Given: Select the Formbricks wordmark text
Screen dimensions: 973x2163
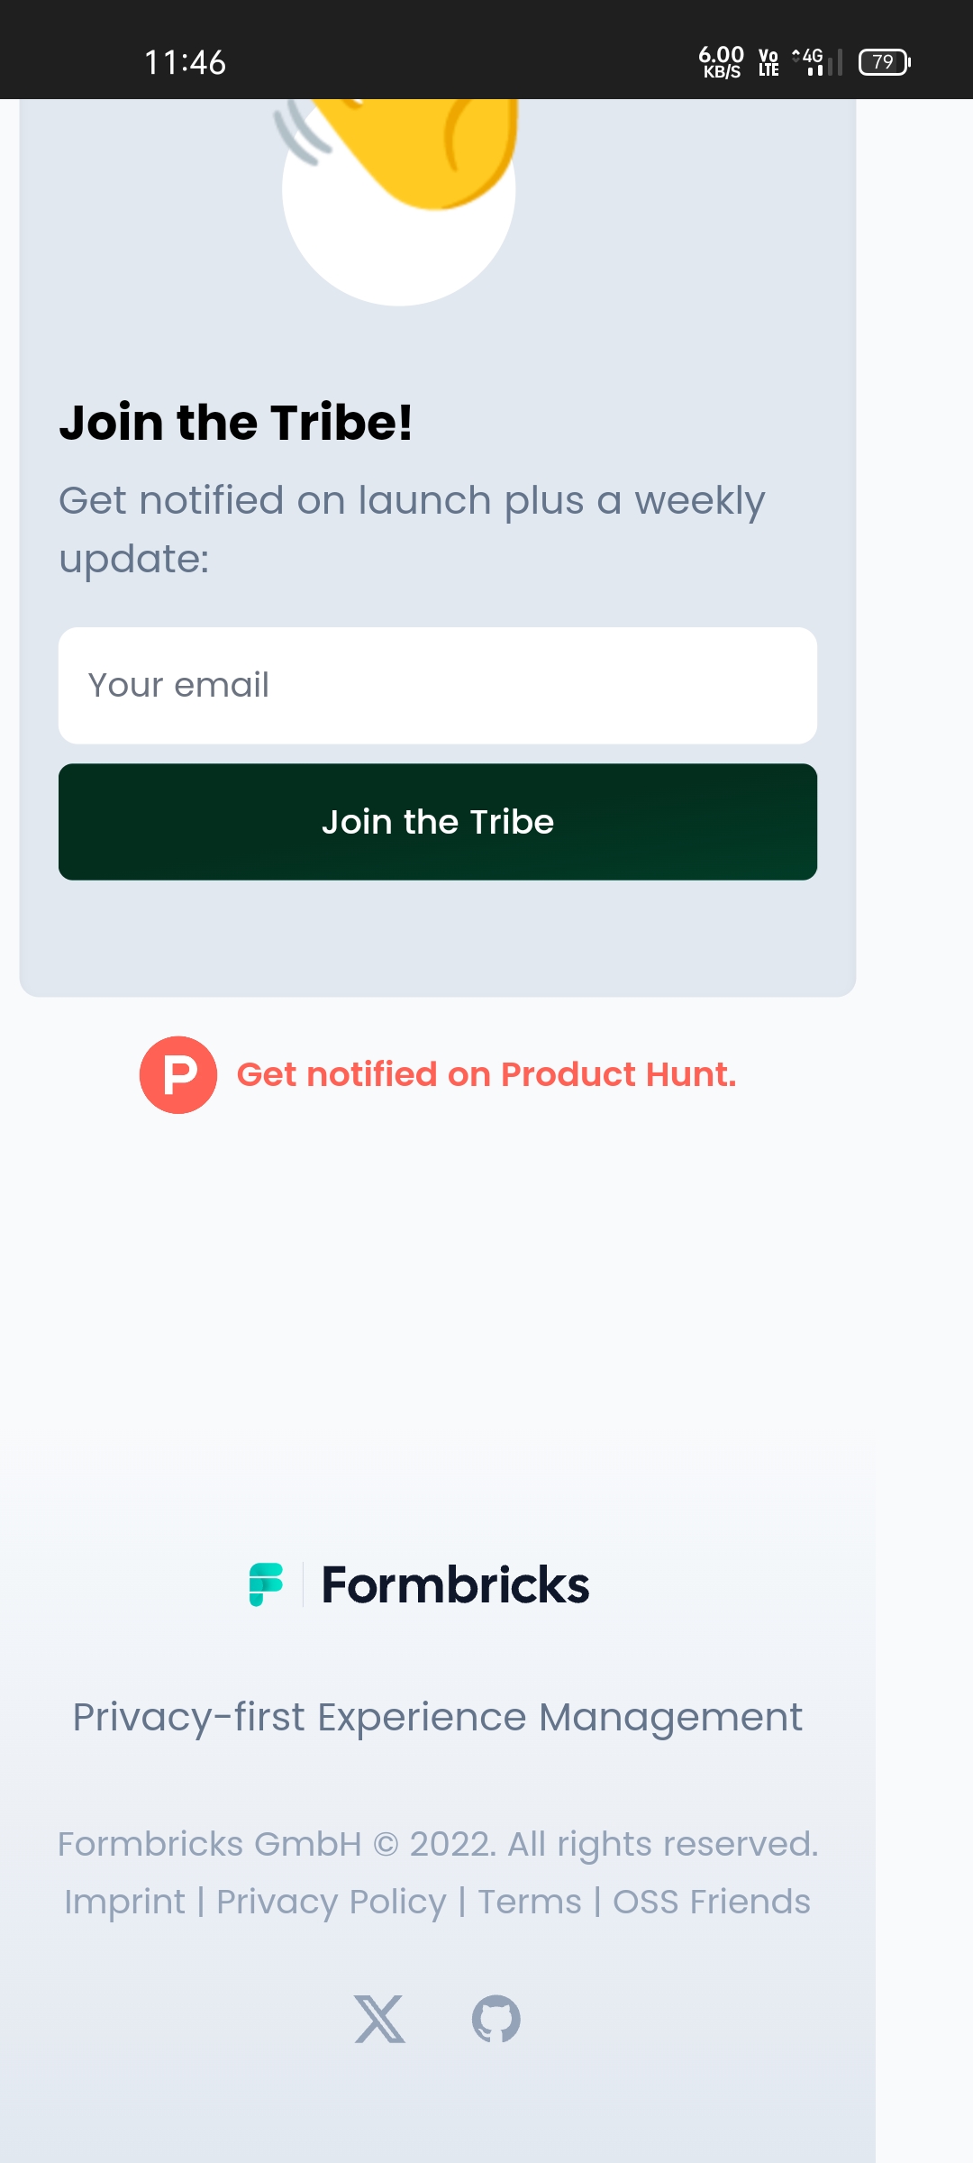Looking at the screenshot, I should coord(453,1583).
